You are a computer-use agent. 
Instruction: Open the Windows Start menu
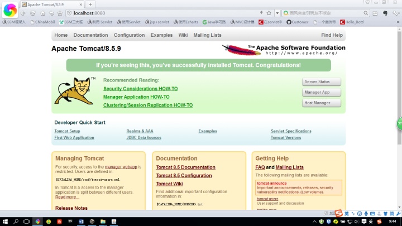[5, 222]
